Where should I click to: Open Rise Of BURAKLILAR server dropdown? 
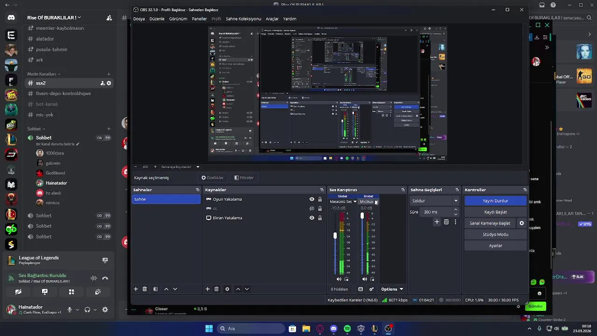54,18
